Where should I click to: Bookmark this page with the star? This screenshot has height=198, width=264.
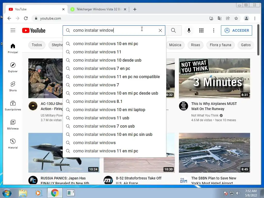click(236, 18)
